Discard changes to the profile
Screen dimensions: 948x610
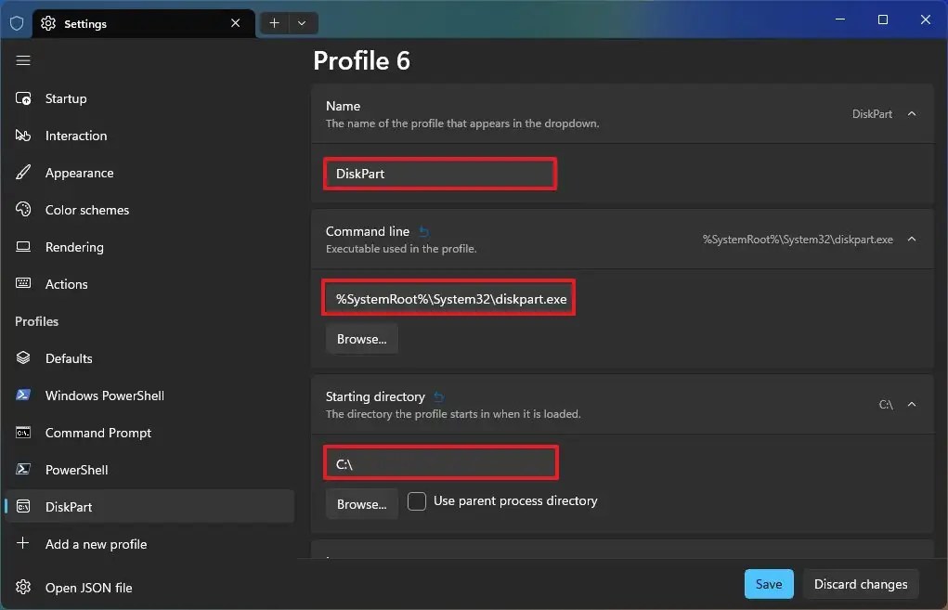pos(861,584)
